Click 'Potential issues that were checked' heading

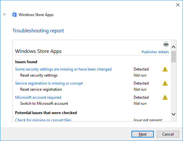point(46,113)
